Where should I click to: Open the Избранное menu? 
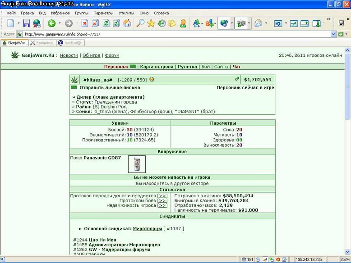pos(60,13)
